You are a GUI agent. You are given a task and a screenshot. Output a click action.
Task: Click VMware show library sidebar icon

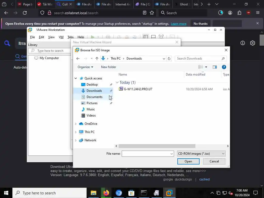pos(146,37)
